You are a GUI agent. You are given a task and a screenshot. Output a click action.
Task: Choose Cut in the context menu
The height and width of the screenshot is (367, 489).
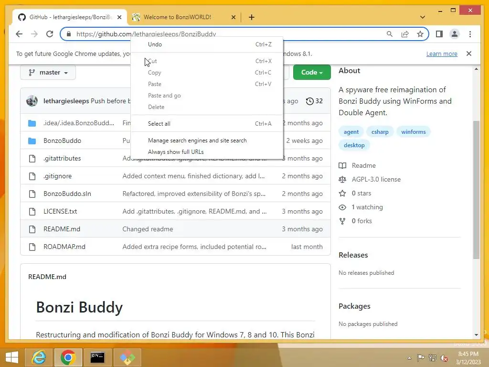click(x=207, y=61)
